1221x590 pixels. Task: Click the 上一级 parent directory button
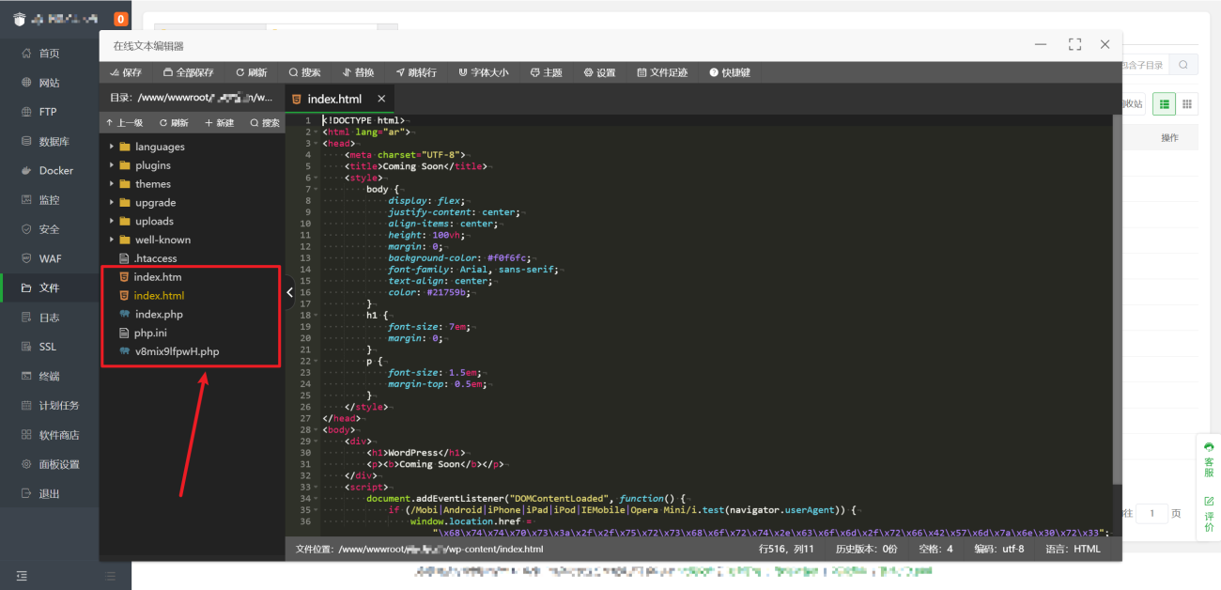(124, 123)
